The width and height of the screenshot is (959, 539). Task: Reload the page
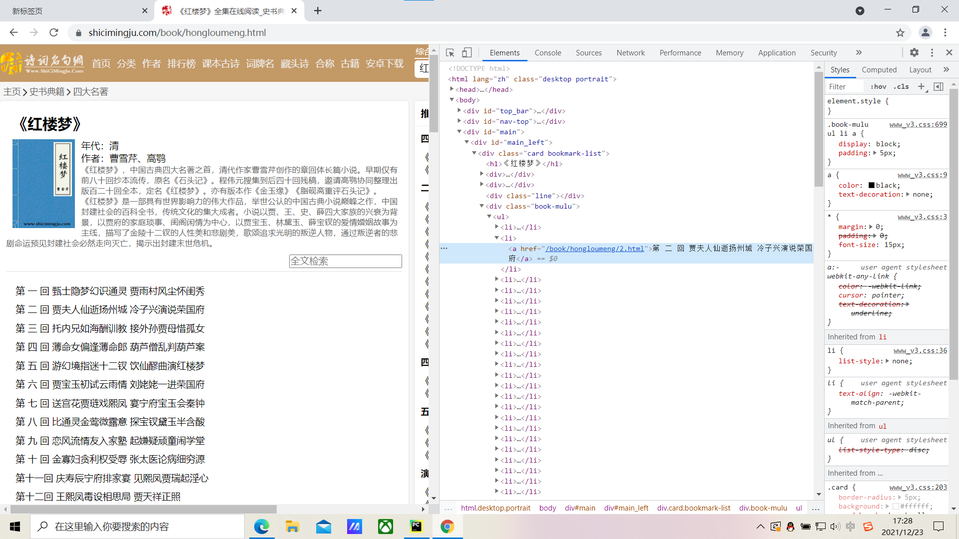tap(54, 32)
